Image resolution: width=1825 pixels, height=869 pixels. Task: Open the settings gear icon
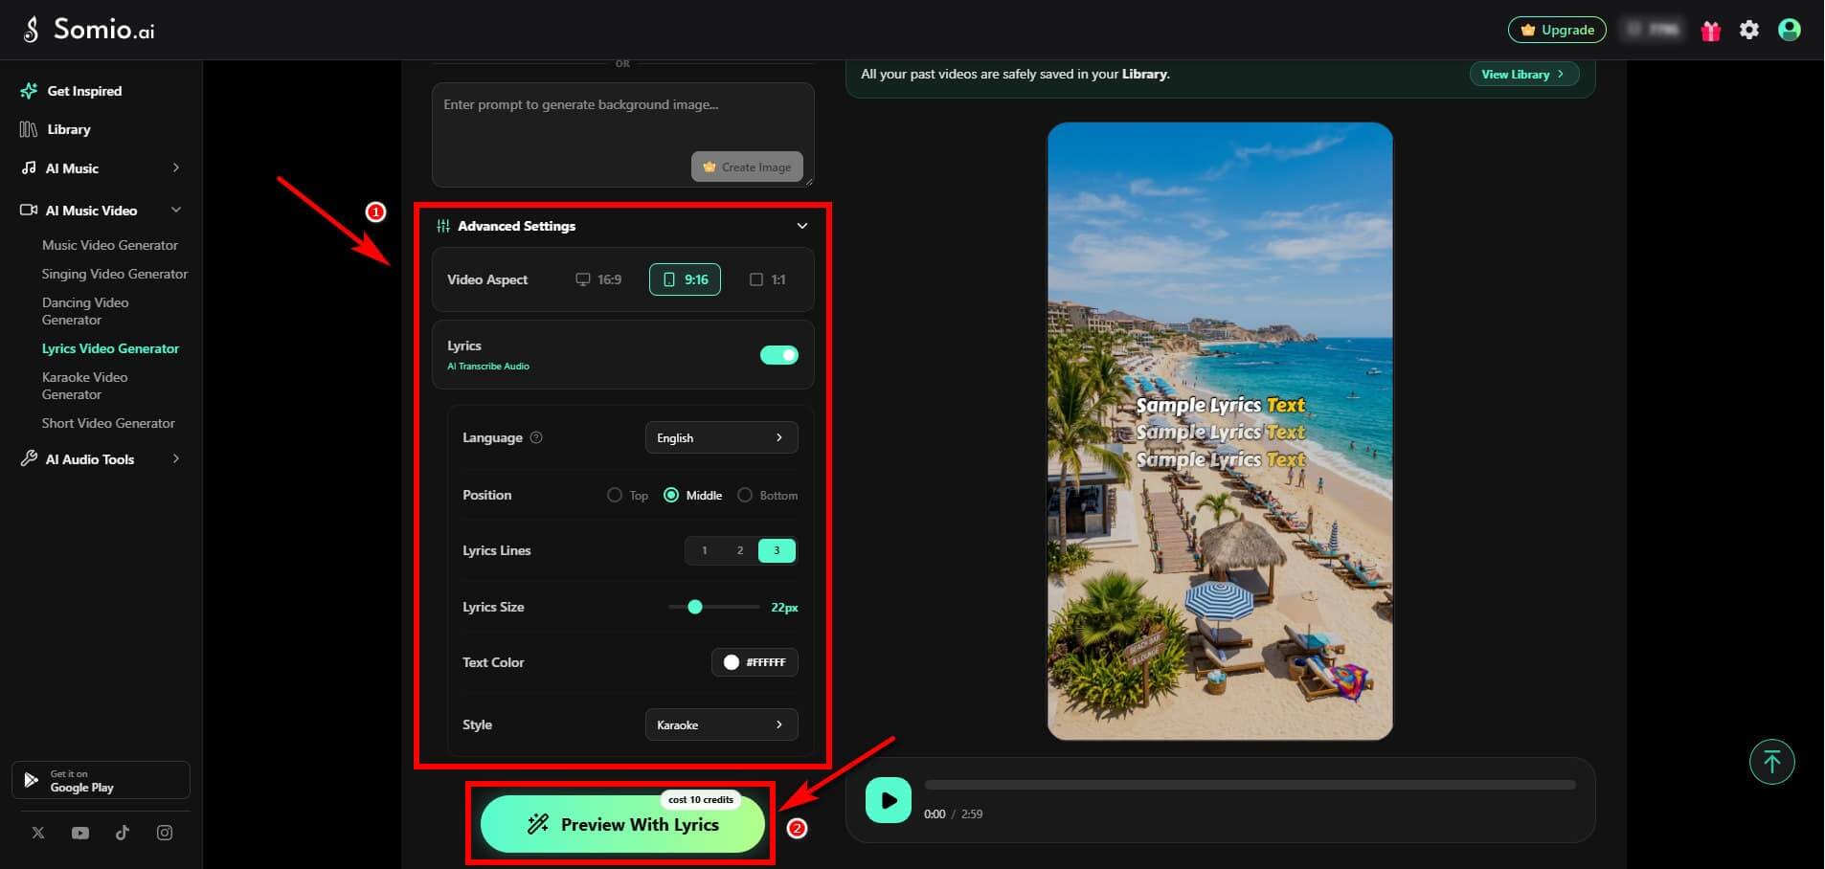[x=1749, y=30]
